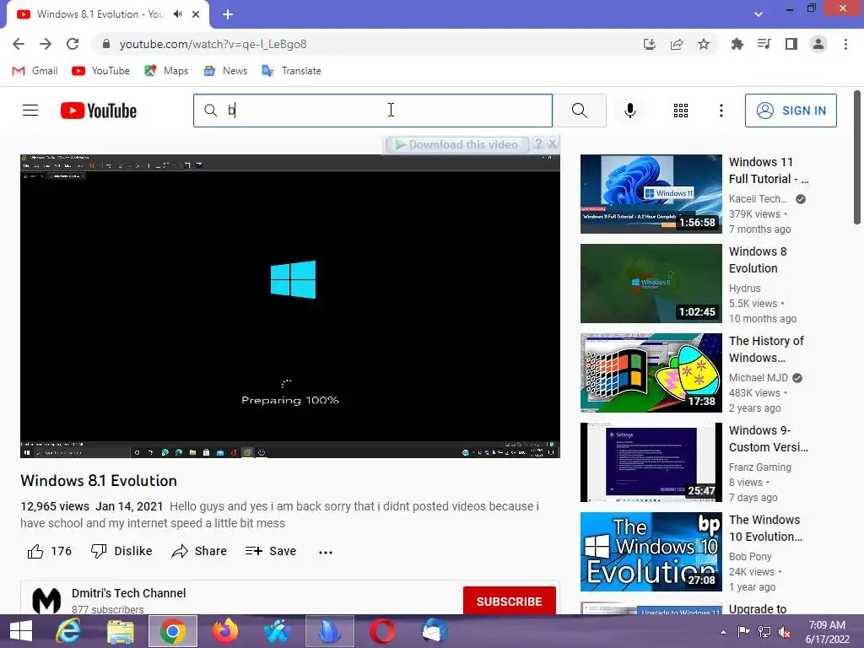This screenshot has height=648, width=864.
Task: Open the share this page icon
Action: pyautogui.click(x=677, y=44)
